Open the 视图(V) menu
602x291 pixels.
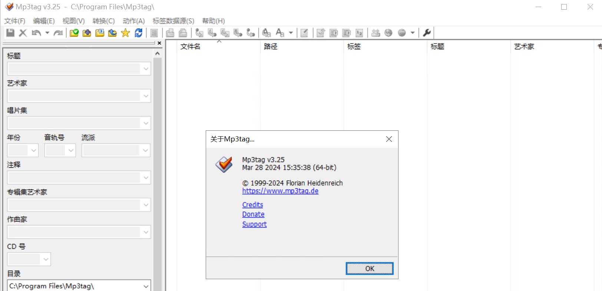[x=73, y=21]
